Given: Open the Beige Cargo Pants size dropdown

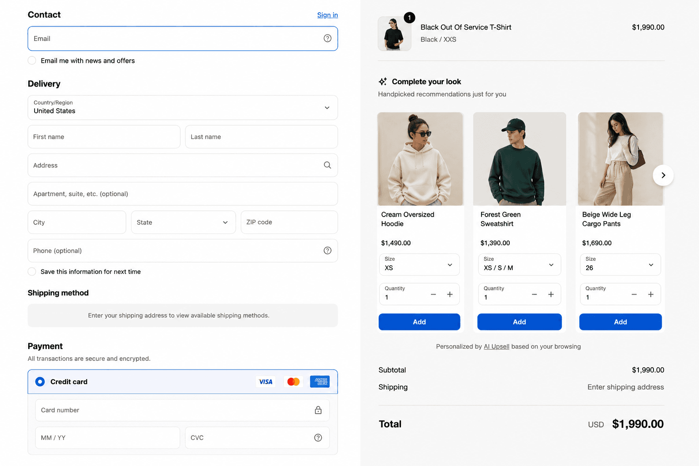Looking at the screenshot, I should point(620,264).
